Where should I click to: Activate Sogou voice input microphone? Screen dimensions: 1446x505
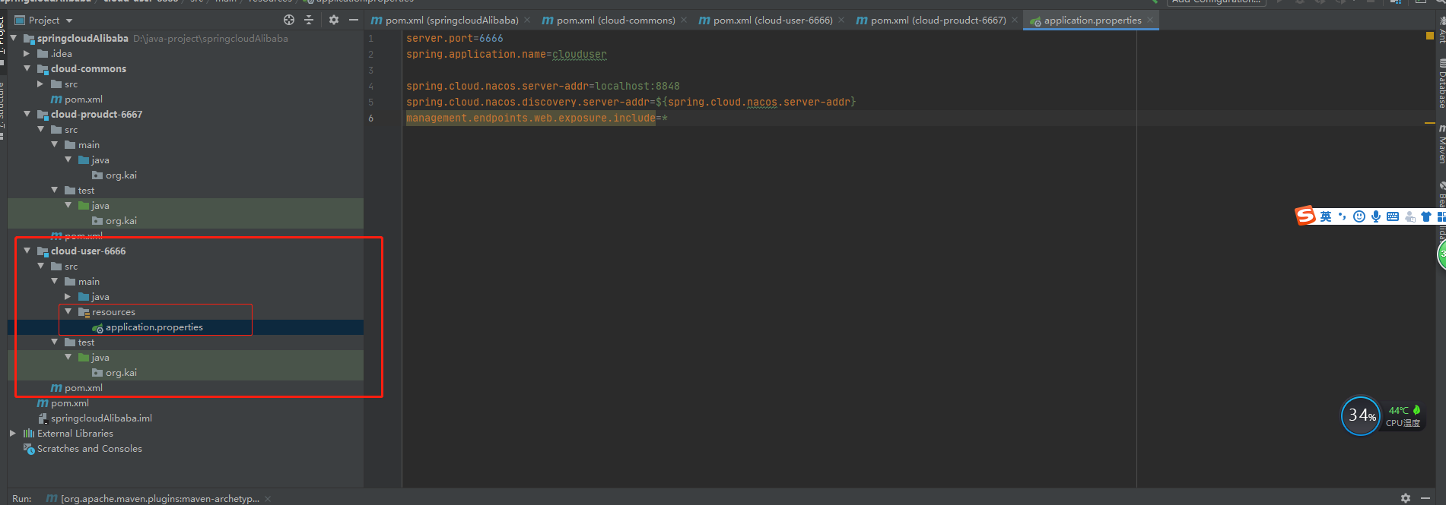click(1376, 216)
